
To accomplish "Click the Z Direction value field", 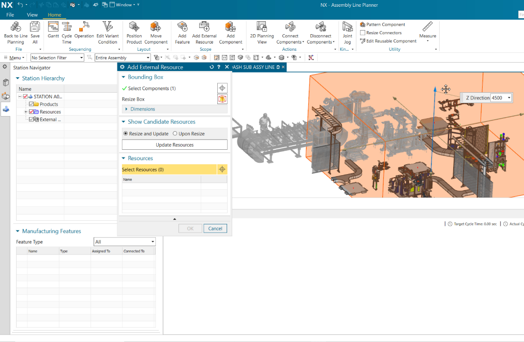I will 498,98.
